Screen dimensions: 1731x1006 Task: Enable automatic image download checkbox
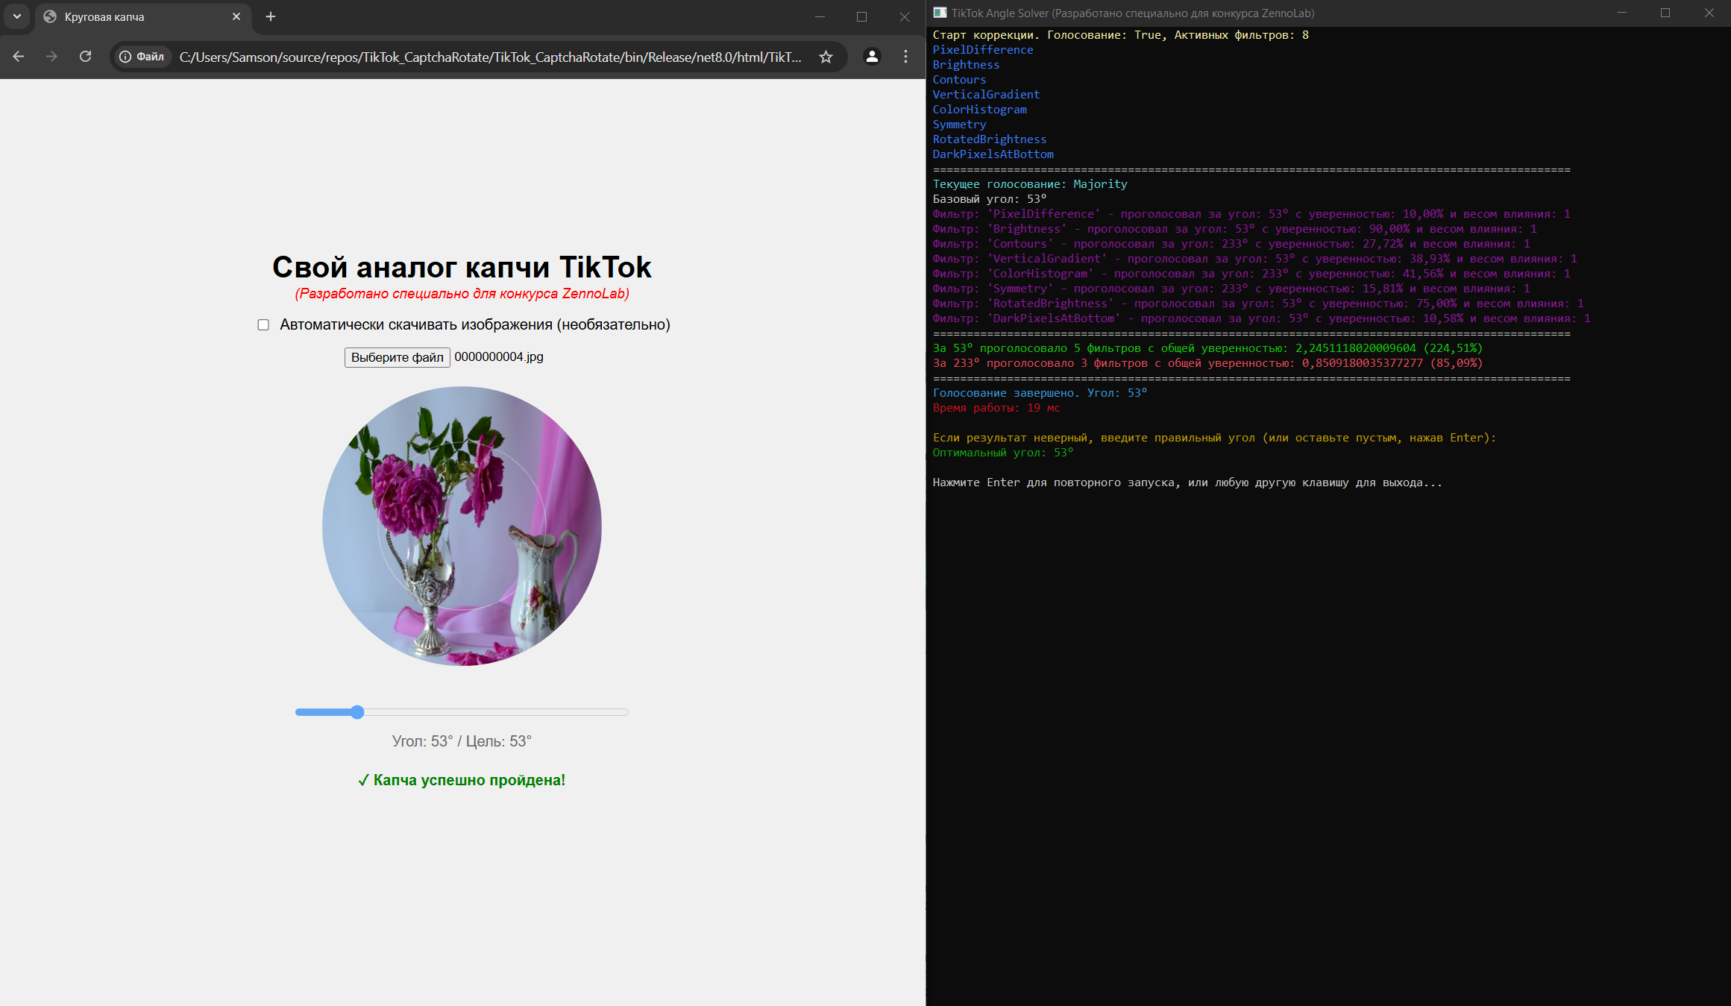click(x=263, y=324)
